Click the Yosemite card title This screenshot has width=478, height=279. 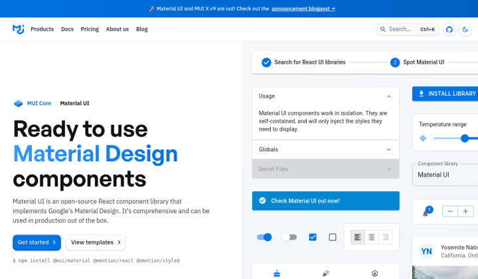tap(459, 247)
